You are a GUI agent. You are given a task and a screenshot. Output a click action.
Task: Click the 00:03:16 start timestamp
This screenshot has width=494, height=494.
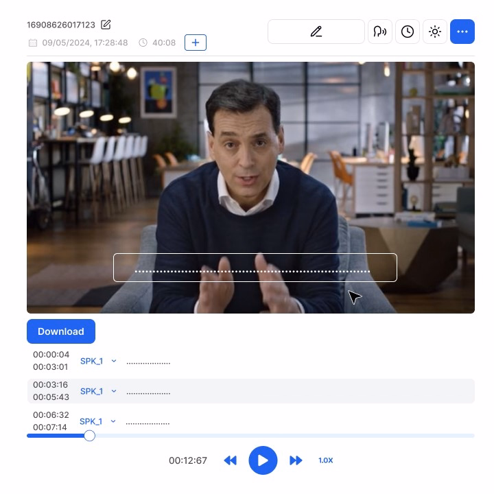pos(50,385)
